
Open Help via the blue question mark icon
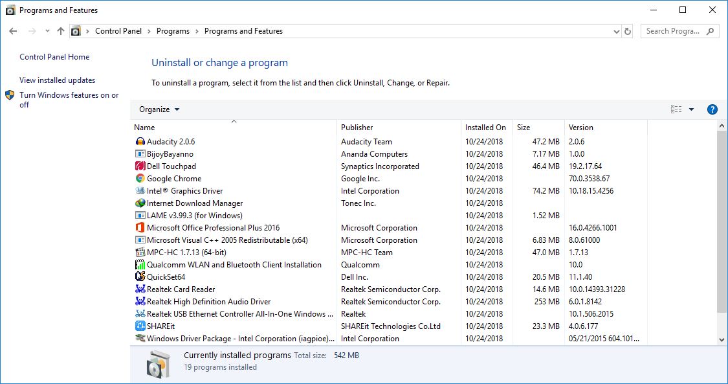point(712,109)
